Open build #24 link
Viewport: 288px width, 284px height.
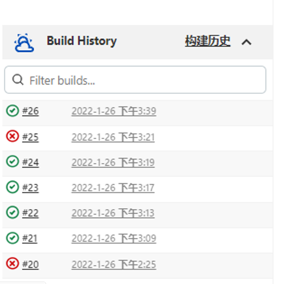[x=30, y=162]
